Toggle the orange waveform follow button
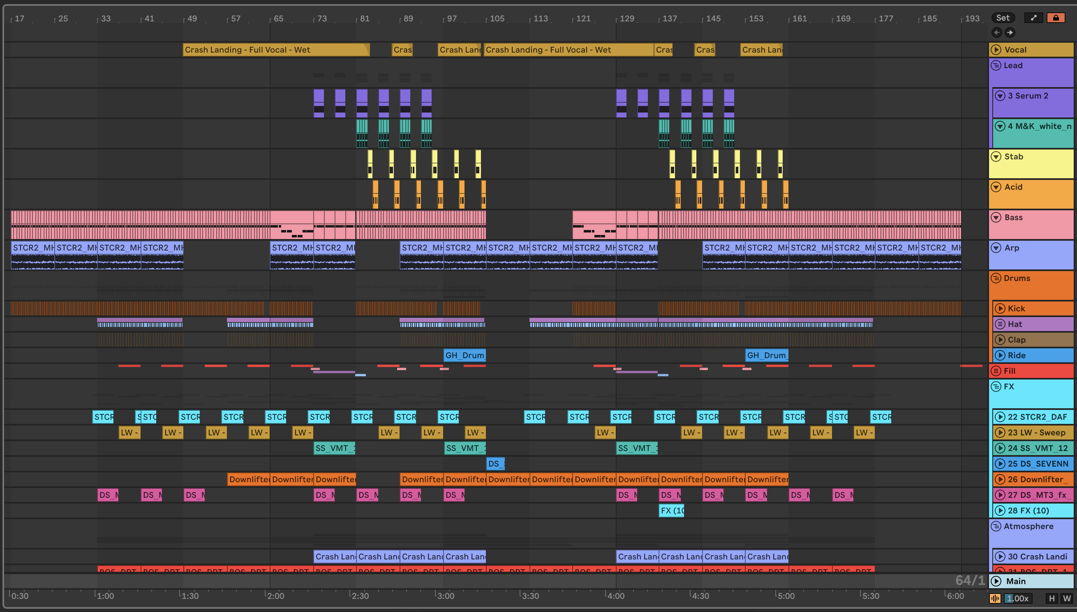Image resolution: width=1077 pixels, height=612 pixels. (x=995, y=598)
